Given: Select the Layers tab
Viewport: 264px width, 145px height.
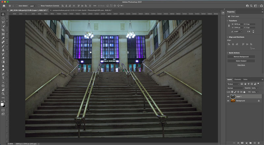Looking at the screenshot, I should (229, 79).
